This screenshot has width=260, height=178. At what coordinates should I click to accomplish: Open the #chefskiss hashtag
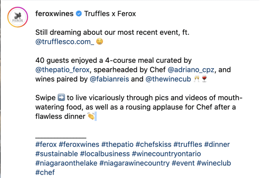point(153,145)
